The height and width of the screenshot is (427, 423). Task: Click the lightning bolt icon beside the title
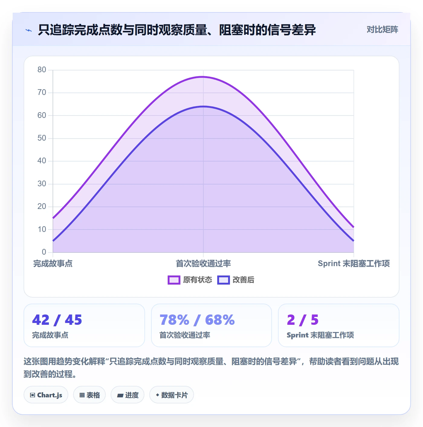point(29,30)
